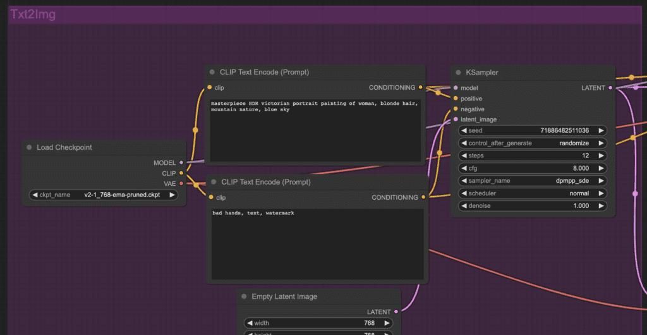Collapse the Load Checkpoint node via title dot
Screen dimensions: 647x335
click(29, 147)
